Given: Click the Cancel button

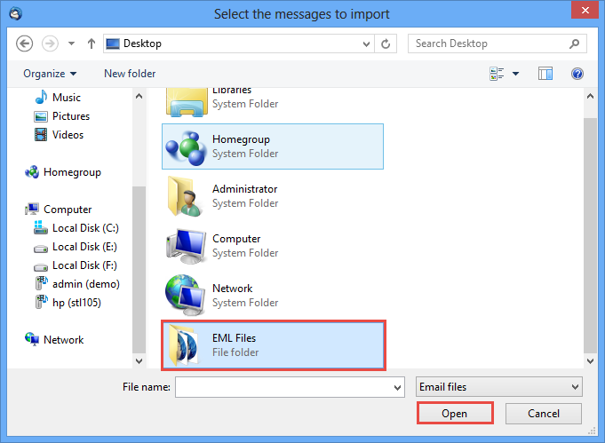Looking at the screenshot, I should tap(544, 414).
